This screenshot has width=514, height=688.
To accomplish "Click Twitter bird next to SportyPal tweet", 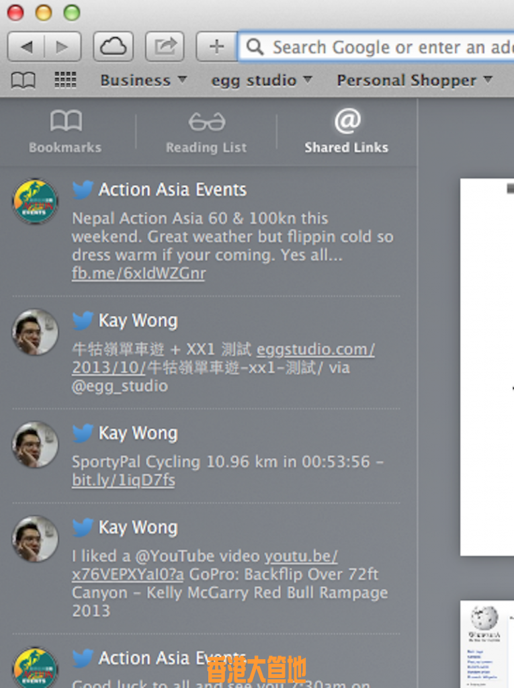I will click(x=83, y=433).
